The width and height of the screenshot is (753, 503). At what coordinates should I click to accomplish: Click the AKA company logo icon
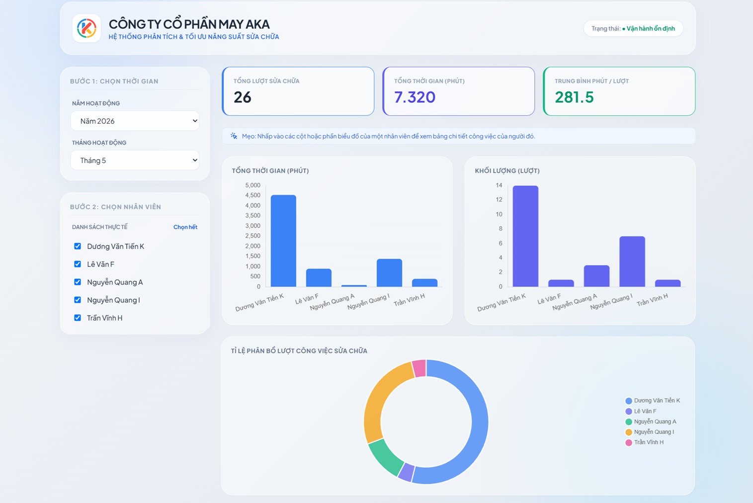point(86,28)
